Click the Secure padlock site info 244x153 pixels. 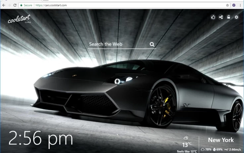coord(26,5)
